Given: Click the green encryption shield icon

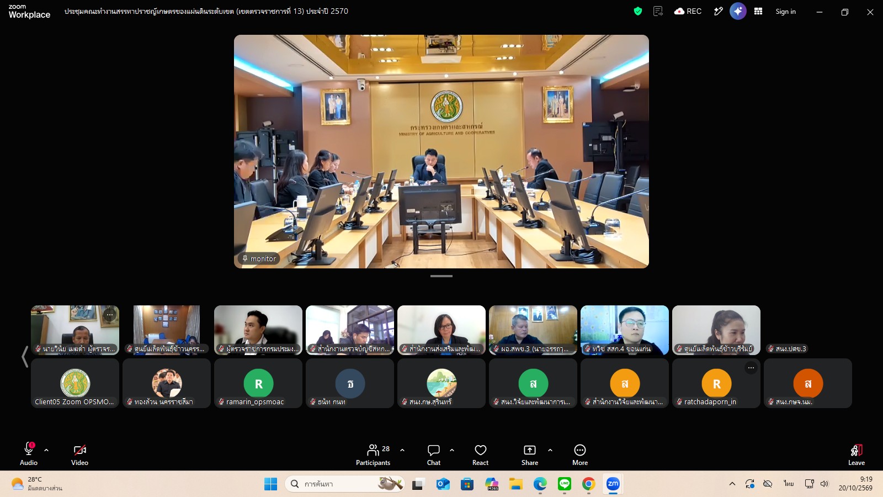Looking at the screenshot, I should (638, 11).
